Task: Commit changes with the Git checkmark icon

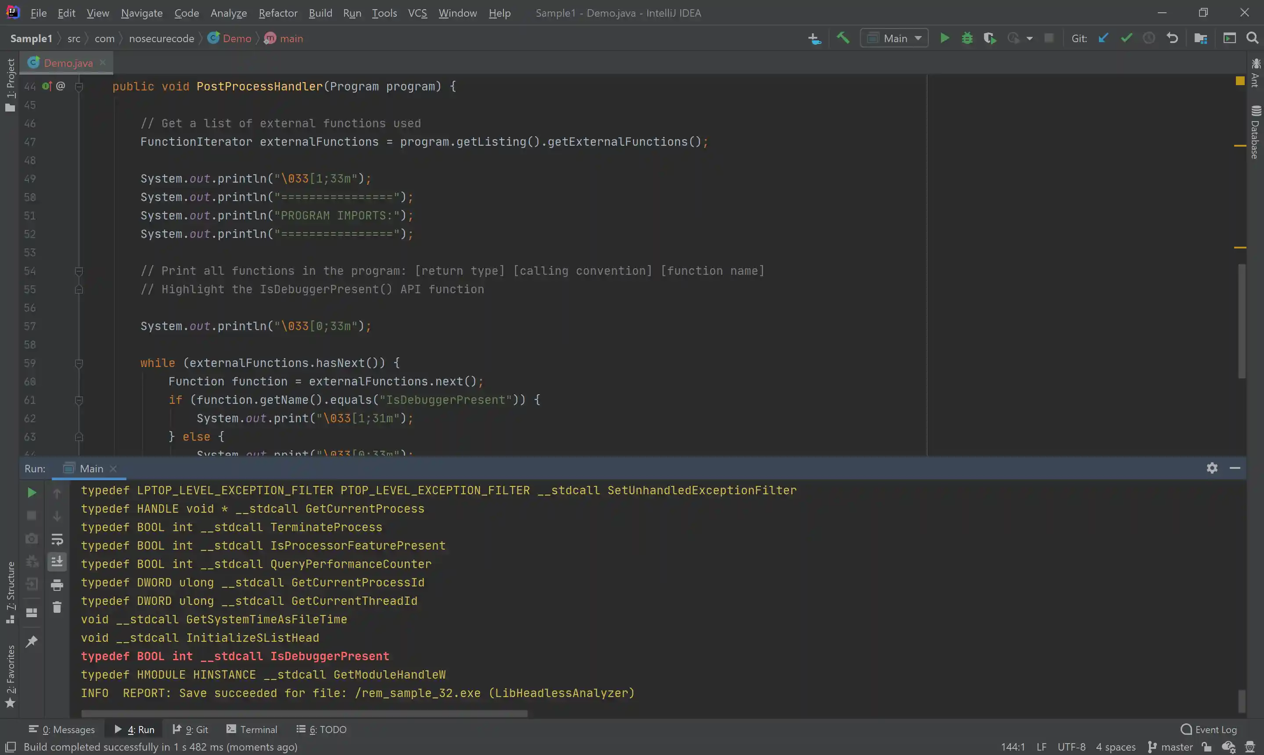Action: [x=1126, y=38]
